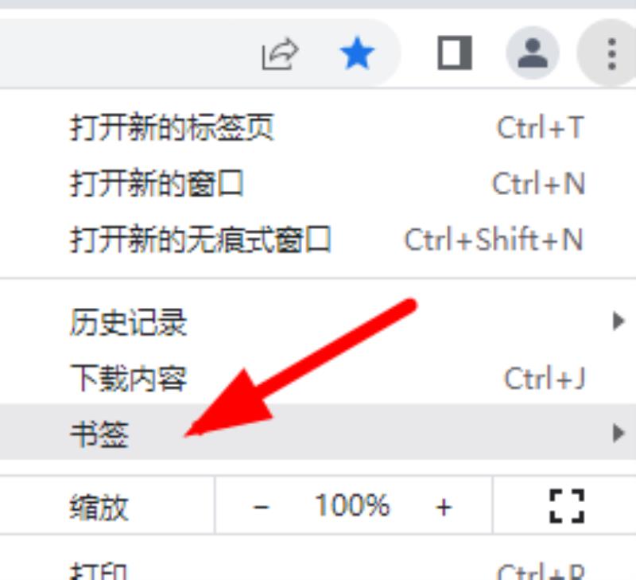The image size is (636, 580).
Task: Open the user profile avatar
Action: pyautogui.click(x=533, y=53)
